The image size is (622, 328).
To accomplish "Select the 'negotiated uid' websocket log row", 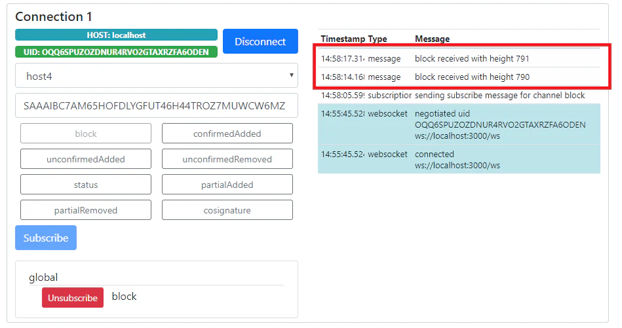I will click(459, 124).
